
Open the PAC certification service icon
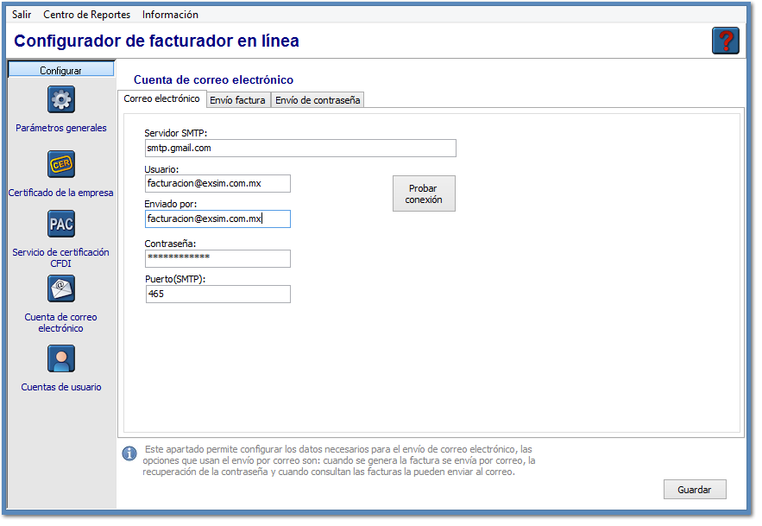point(62,225)
